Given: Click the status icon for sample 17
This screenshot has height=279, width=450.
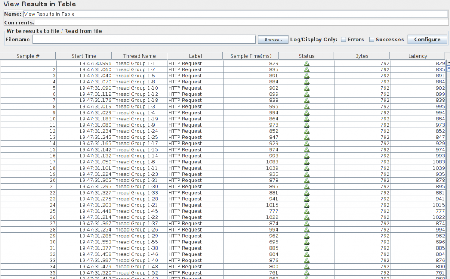Looking at the screenshot, I should point(307,162).
